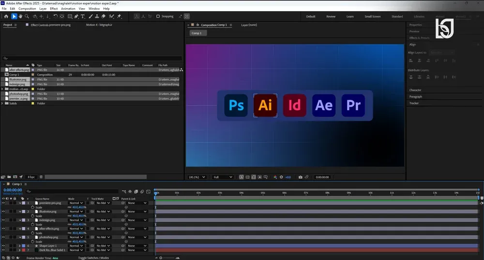Viewport: 484px width, 260px height.
Task: Select the Roto Brush tool
Action: click(x=111, y=16)
